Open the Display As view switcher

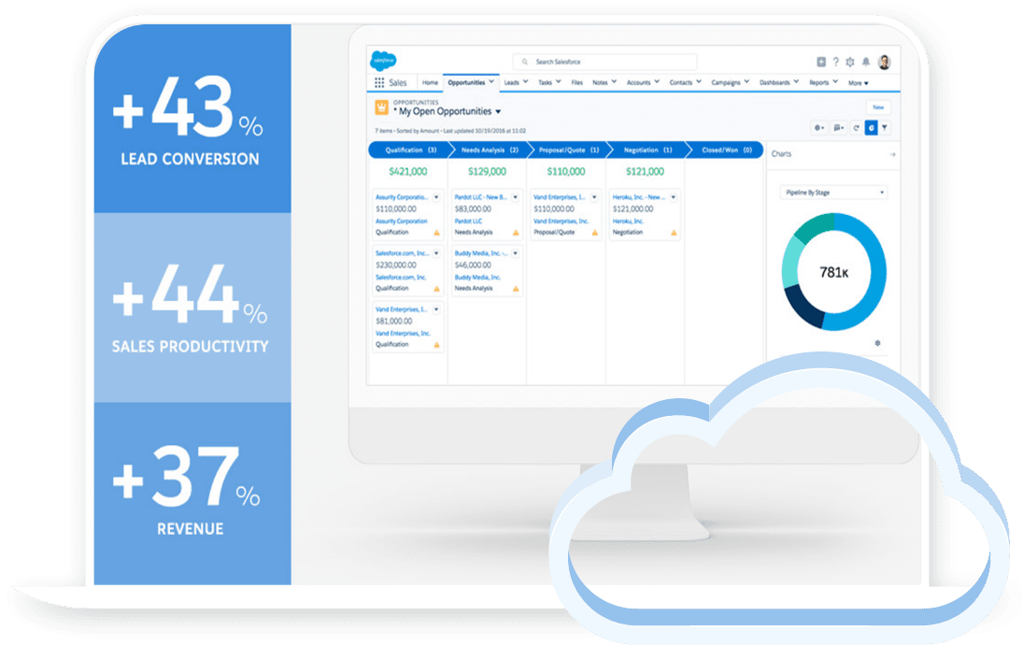pos(838,128)
